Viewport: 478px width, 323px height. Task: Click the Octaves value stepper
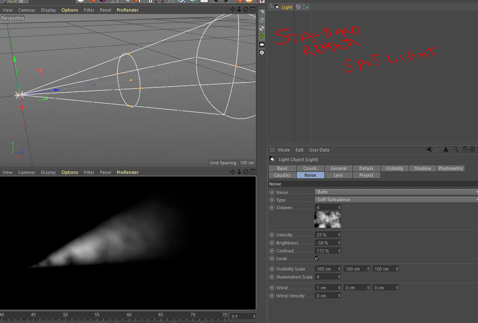tap(339, 208)
